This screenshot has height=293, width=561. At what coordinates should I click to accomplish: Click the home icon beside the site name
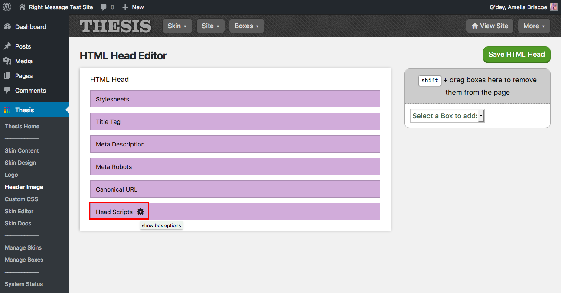pos(22,7)
